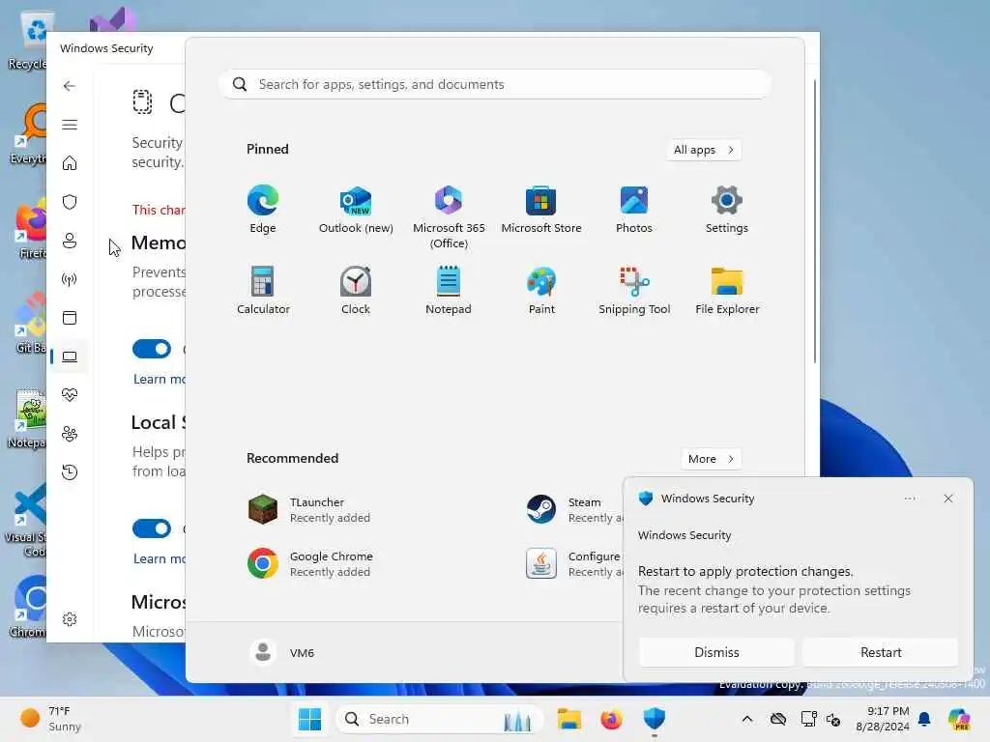Open notification options (three dots) menu
Viewport: 990px width, 742px height.
909,499
